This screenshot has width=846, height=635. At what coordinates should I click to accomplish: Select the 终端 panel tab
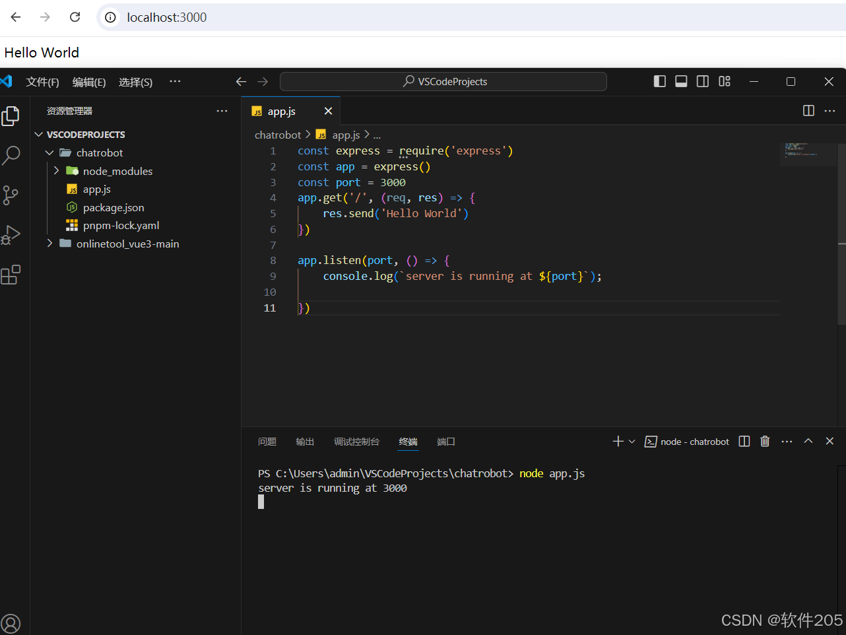(x=408, y=442)
